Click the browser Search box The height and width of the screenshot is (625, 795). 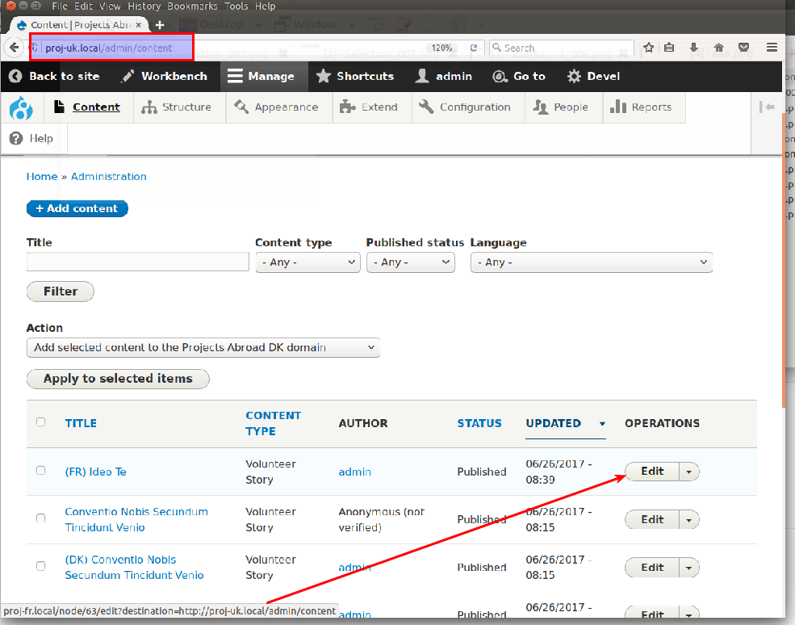point(562,48)
